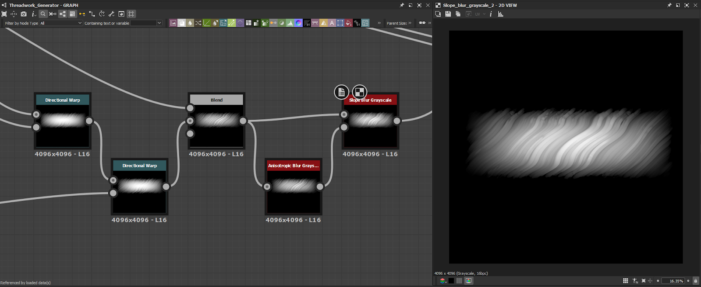Add a Value Processor node from toolbar
The height and width of the screenshot is (287, 701).
point(357,23)
